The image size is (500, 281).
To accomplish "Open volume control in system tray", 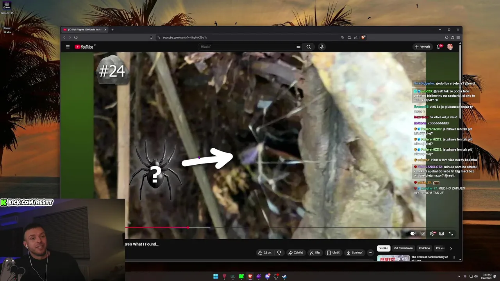I will point(476,276).
